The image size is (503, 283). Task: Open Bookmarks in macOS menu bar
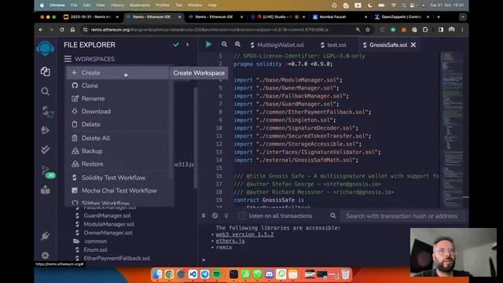click(140, 6)
